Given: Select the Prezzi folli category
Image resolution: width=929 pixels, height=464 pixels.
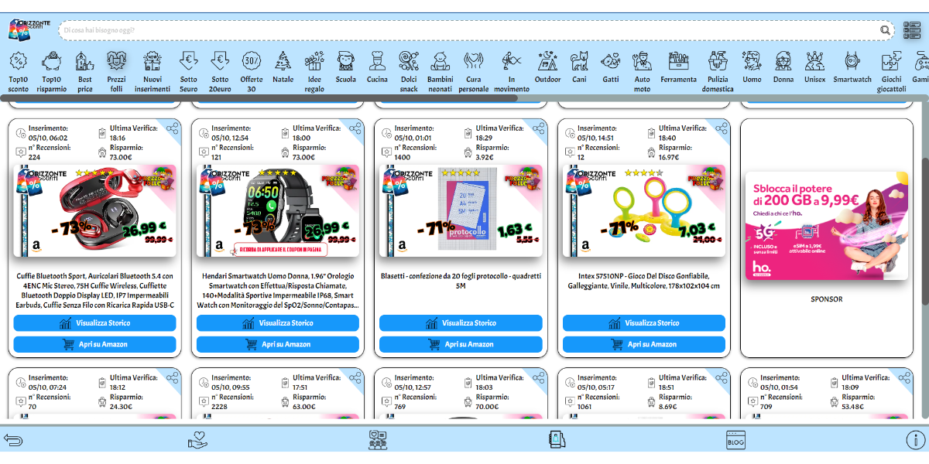Looking at the screenshot, I should click(116, 71).
